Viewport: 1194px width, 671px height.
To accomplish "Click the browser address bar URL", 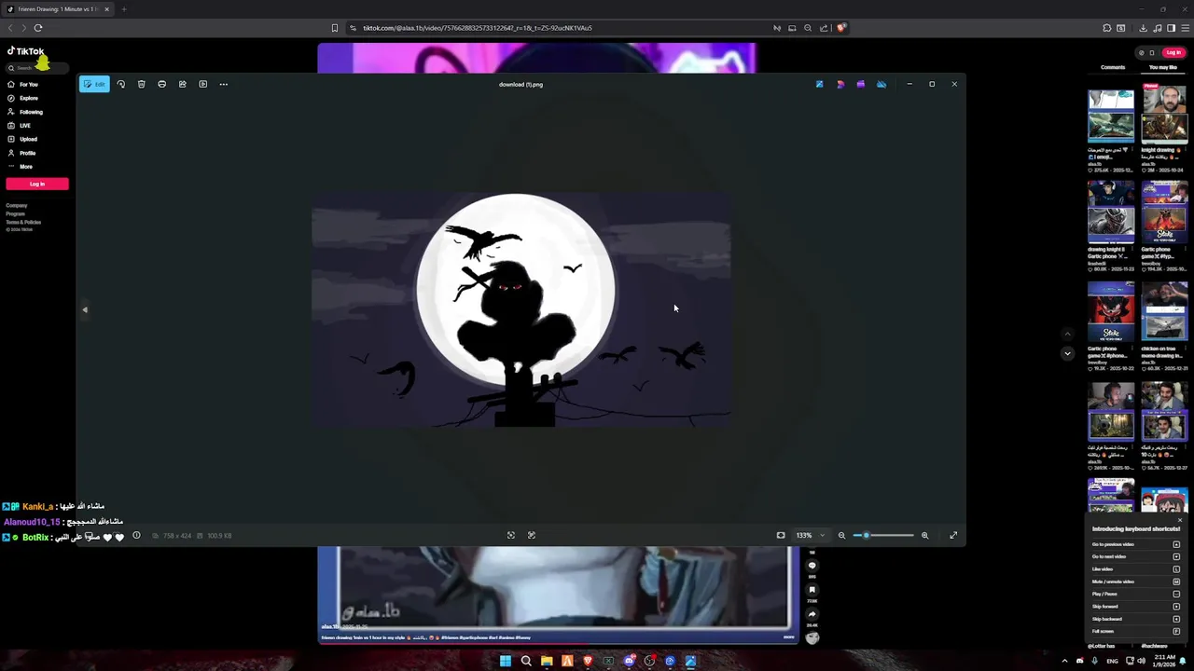I will coord(478,28).
